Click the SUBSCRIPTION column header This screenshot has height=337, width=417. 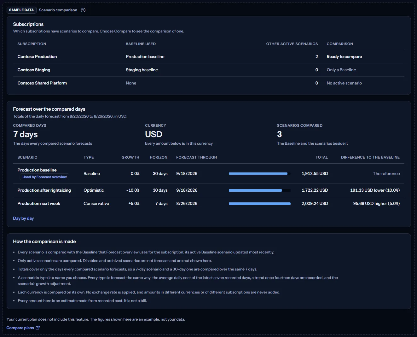32,44
